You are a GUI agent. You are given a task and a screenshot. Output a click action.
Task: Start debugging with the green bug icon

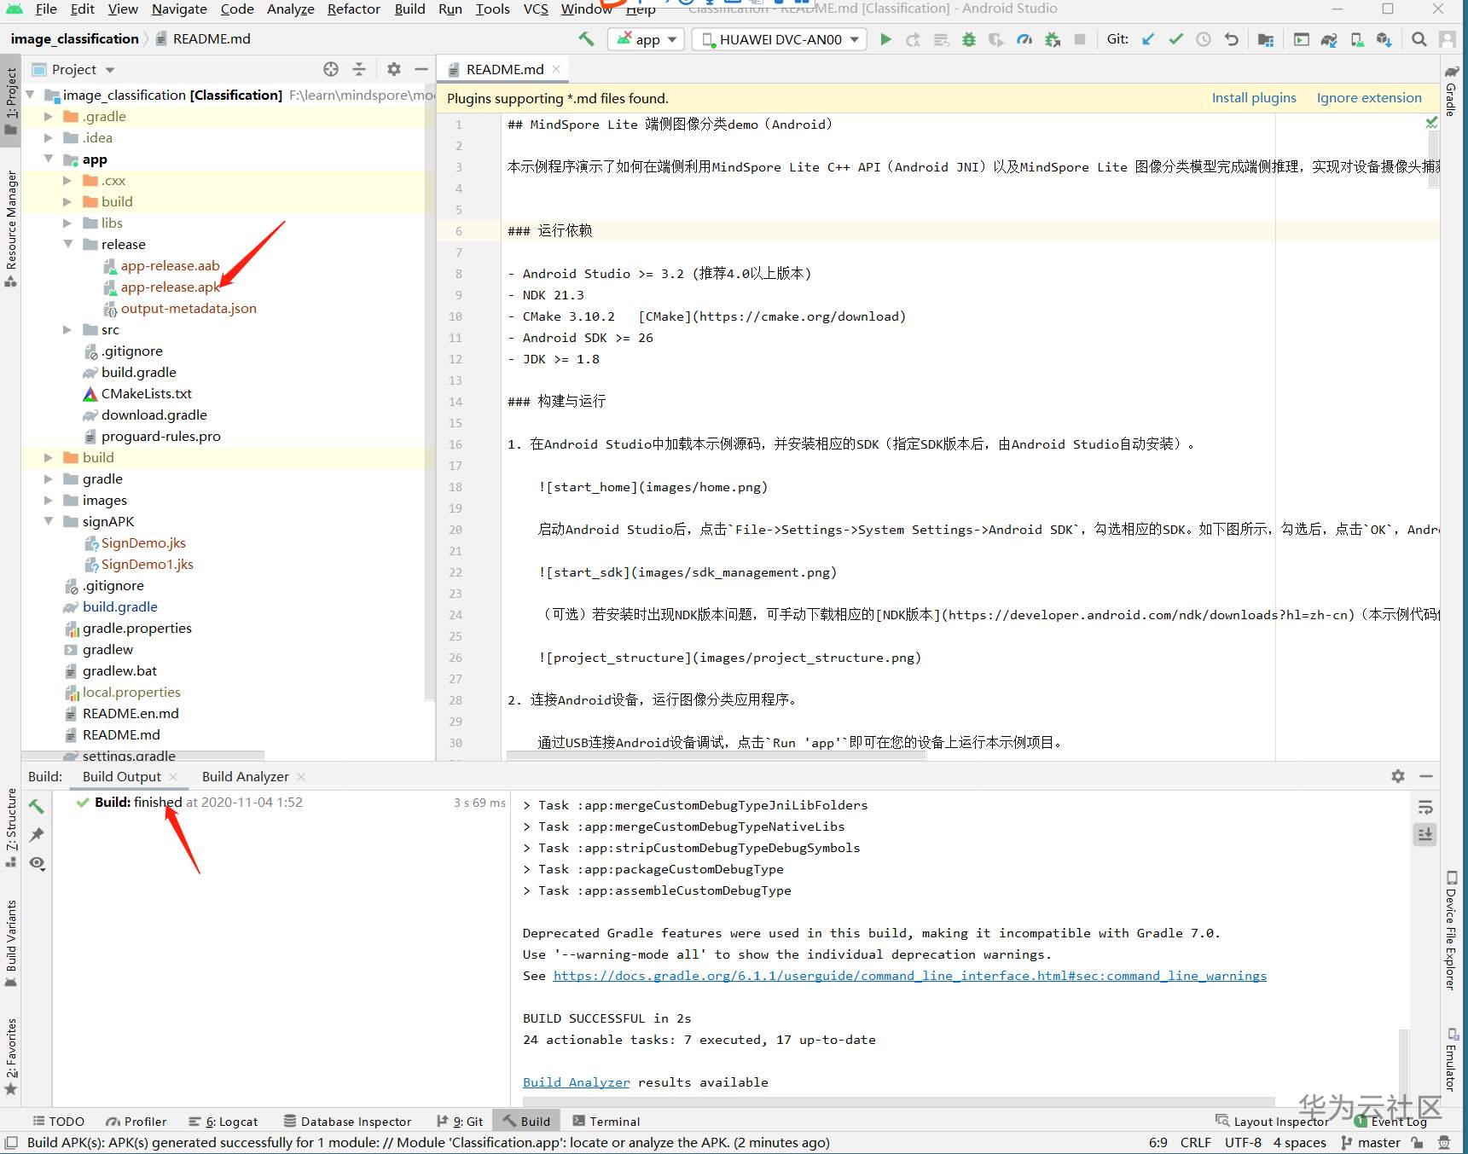pos(969,39)
